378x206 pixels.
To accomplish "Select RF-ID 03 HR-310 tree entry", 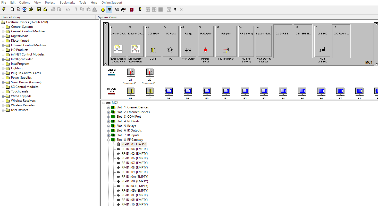I will pos(134,144).
